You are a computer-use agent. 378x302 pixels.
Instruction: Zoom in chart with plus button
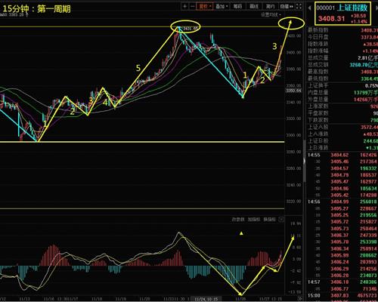184,6
